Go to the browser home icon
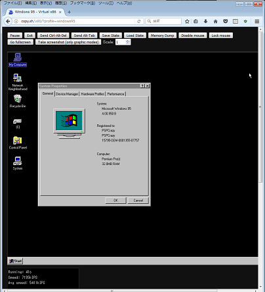This screenshot has height=292, width=265. click(215, 21)
